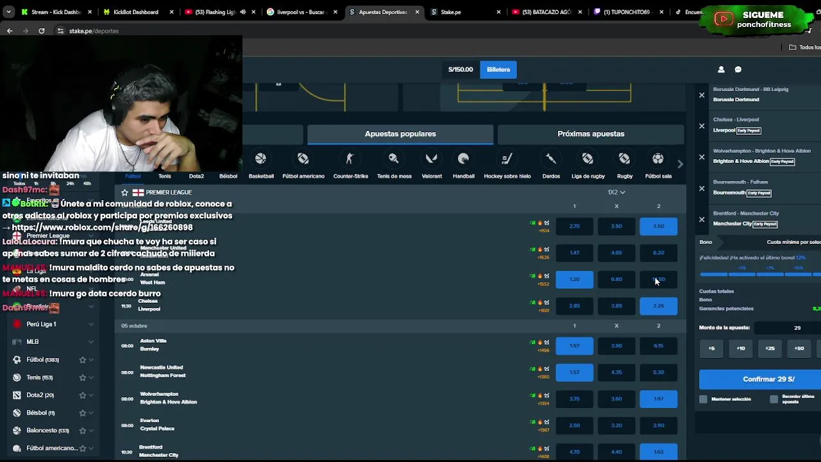Viewport: 821px width, 462px height.
Task: Add +25 to bet amount
Action: pyautogui.click(x=770, y=348)
